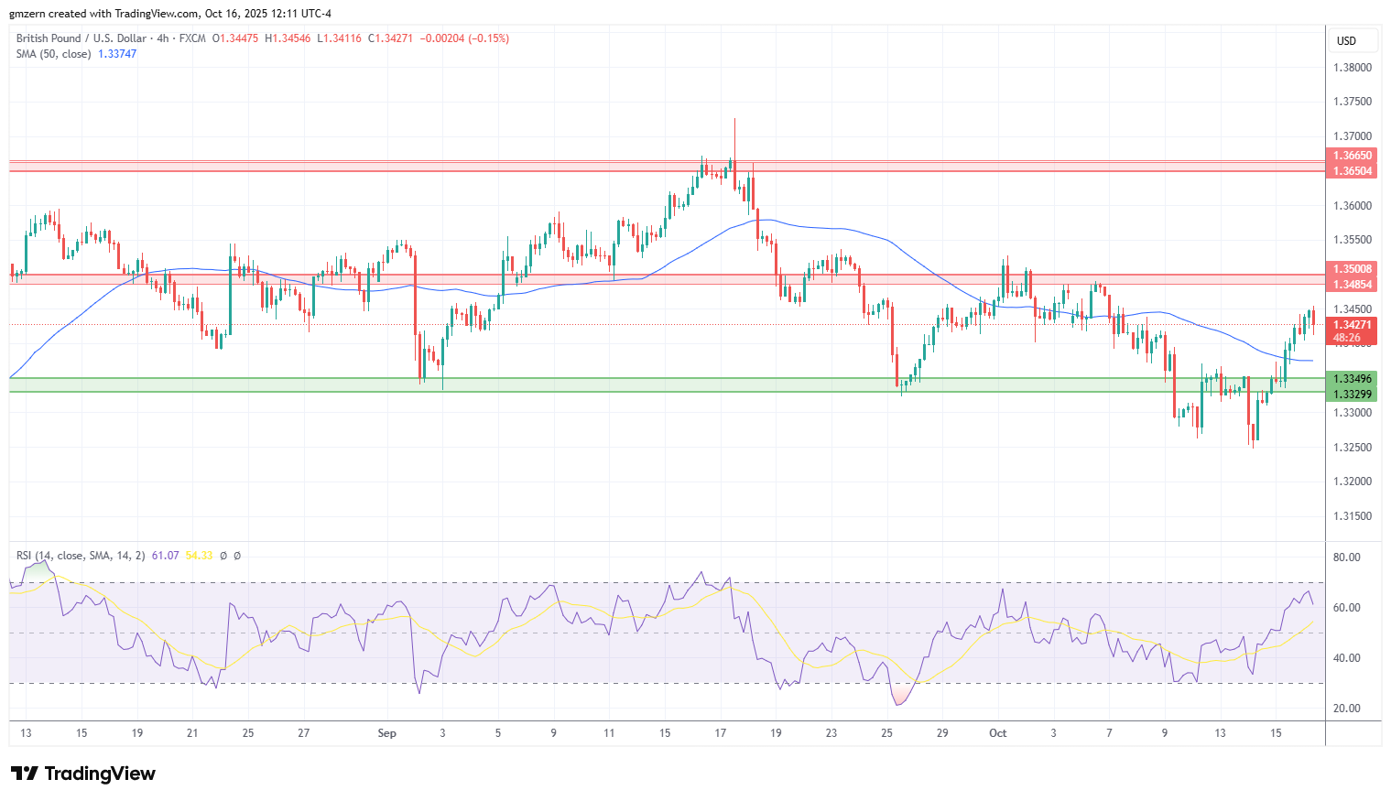Click the 27 date label on time axis

[x=304, y=733]
